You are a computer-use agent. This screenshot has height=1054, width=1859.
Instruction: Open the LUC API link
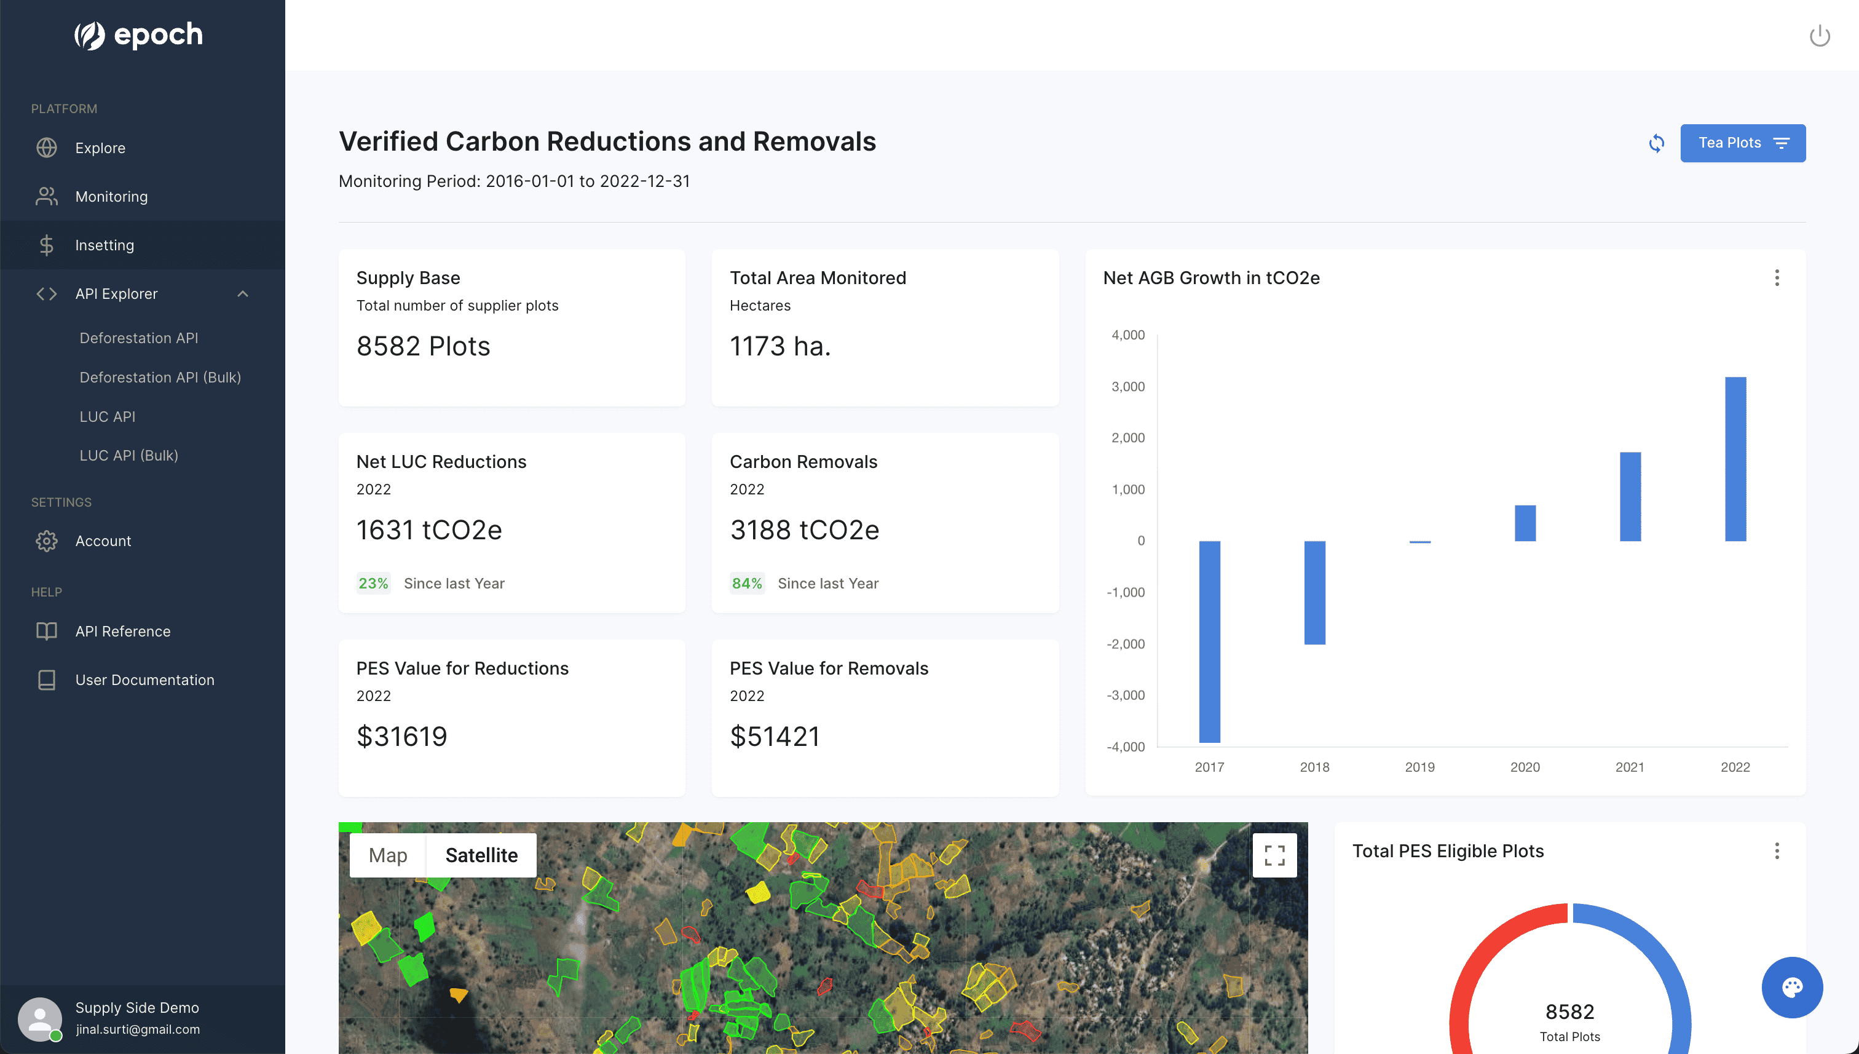107,416
